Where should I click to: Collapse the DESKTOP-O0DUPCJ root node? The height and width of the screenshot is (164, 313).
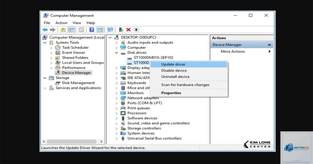pyautogui.click(x=110, y=37)
